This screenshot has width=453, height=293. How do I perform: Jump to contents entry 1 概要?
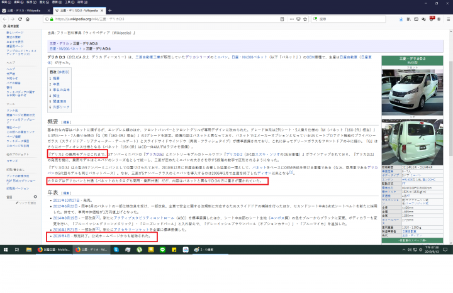click(x=55, y=79)
